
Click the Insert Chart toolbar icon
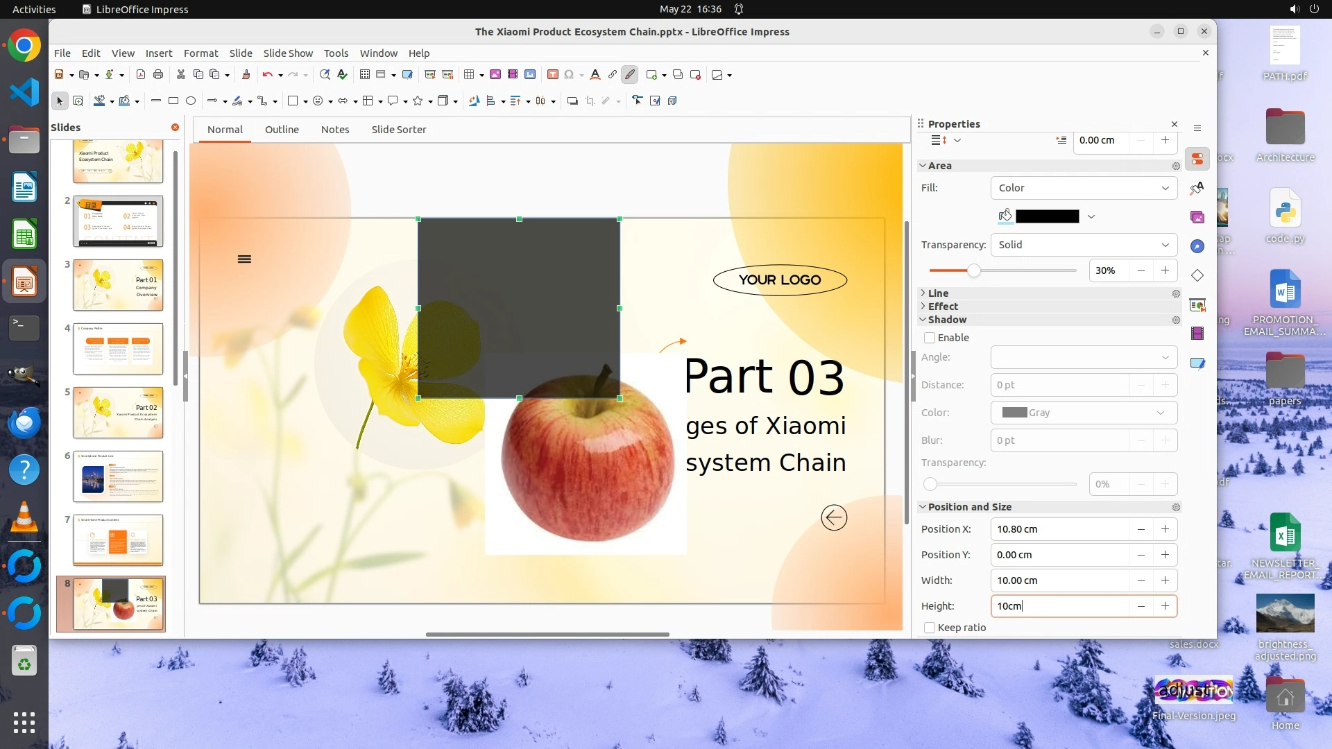click(530, 75)
